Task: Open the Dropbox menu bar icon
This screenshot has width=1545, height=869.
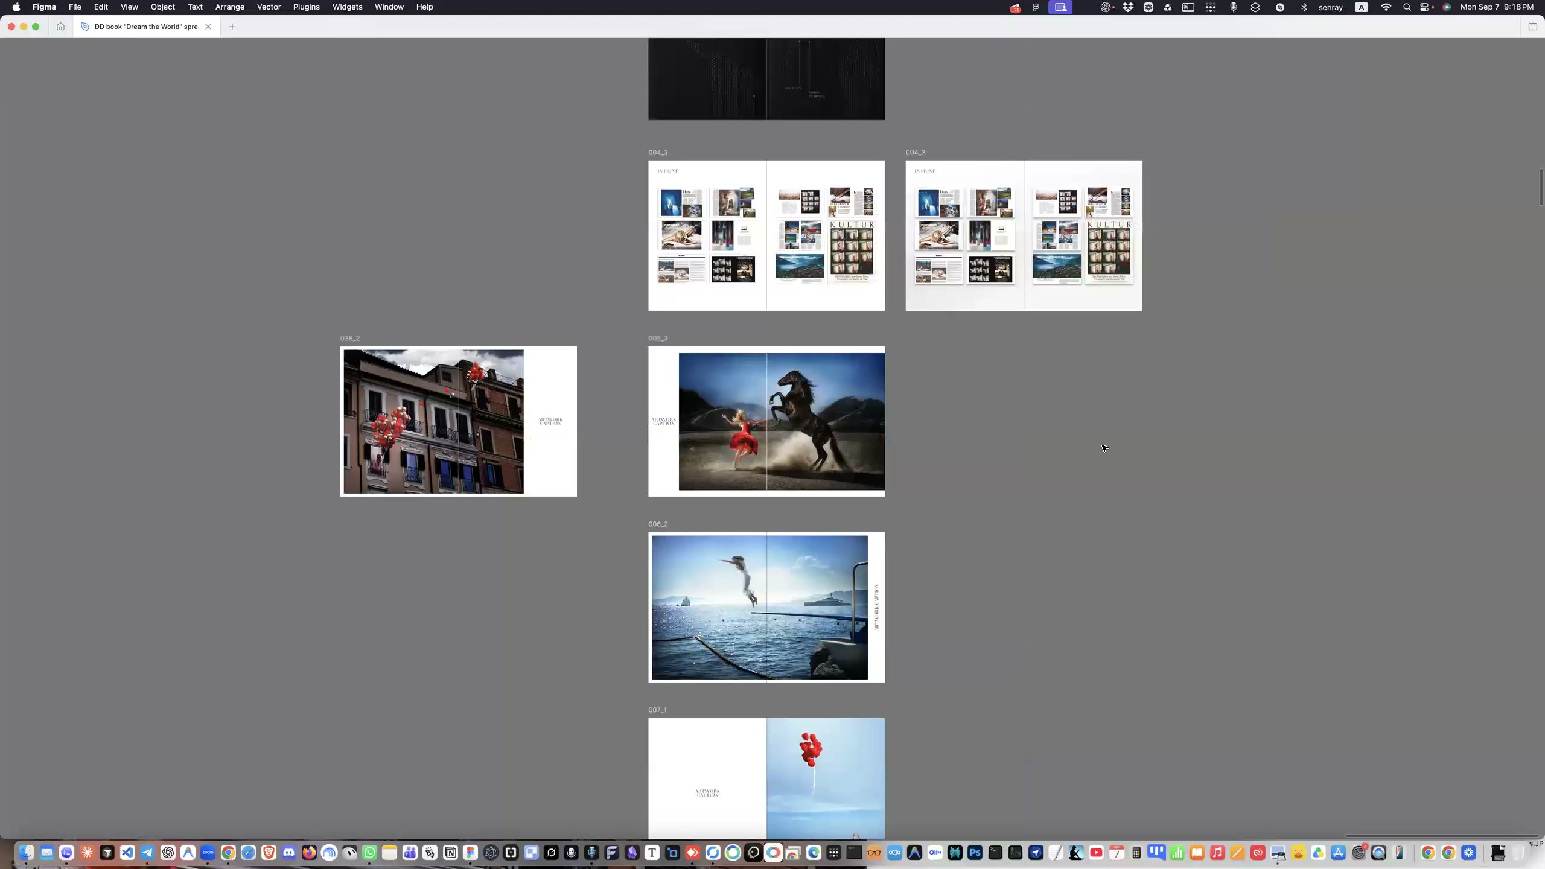Action: [x=1127, y=7]
